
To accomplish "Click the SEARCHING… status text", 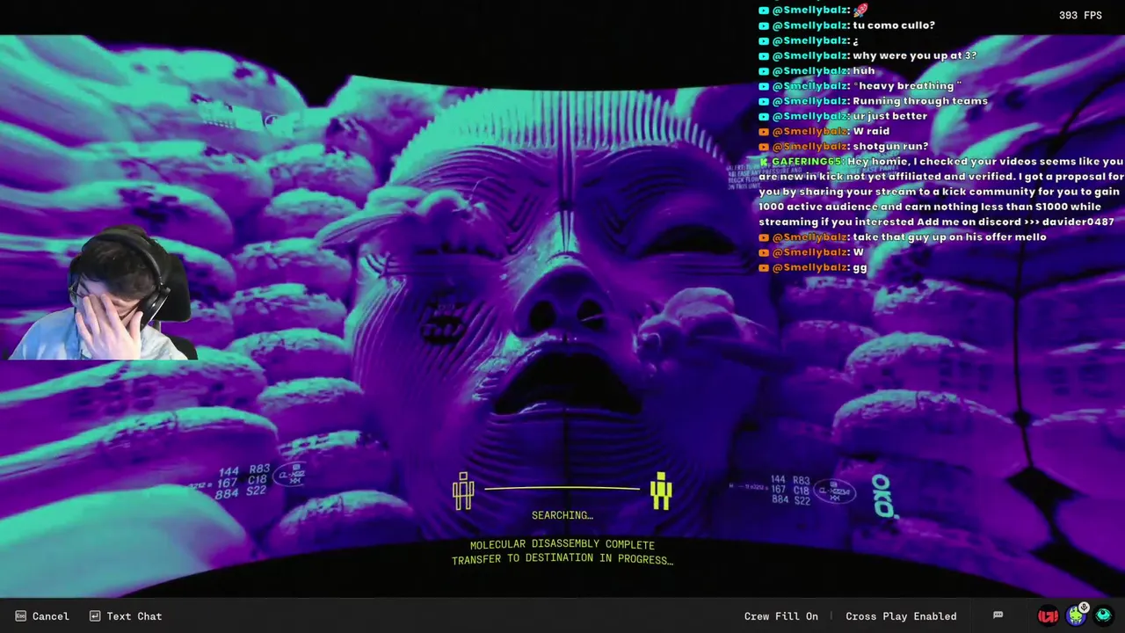I will (x=562, y=515).
